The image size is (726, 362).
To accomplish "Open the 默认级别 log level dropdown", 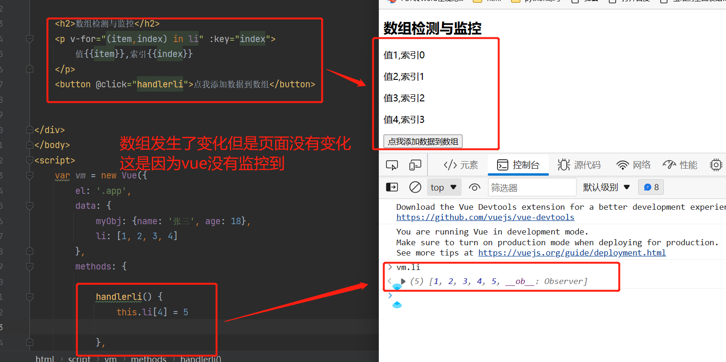I will pyautogui.click(x=606, y=187).
